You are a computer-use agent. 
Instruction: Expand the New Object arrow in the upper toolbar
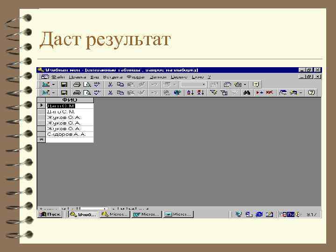245,84
